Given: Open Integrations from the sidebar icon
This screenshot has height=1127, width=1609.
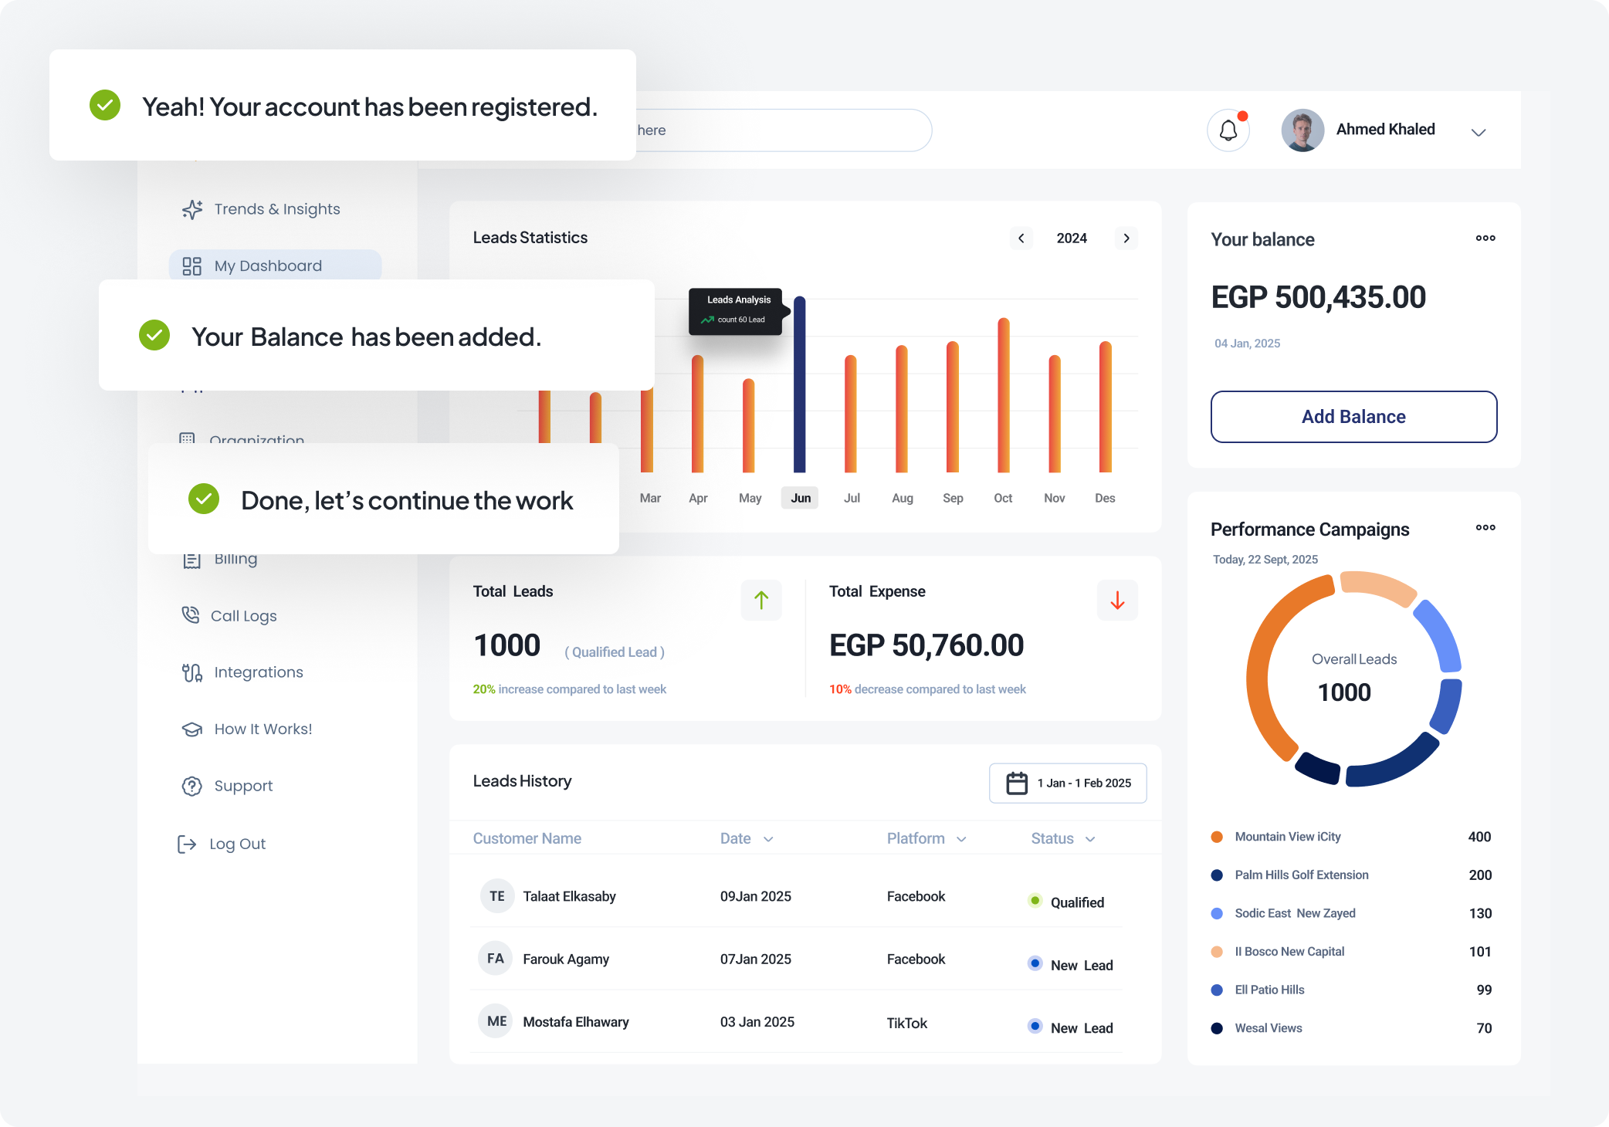Looking at the screenshot, I should (191, 672).
